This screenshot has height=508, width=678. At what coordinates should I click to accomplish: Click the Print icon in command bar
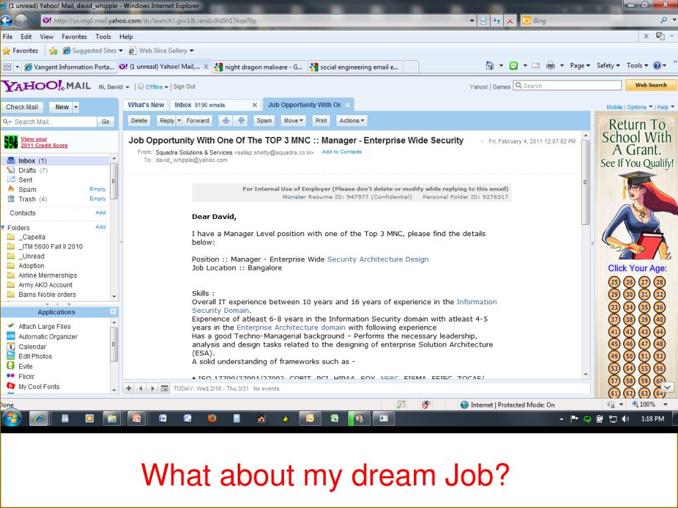coord(550,65)
